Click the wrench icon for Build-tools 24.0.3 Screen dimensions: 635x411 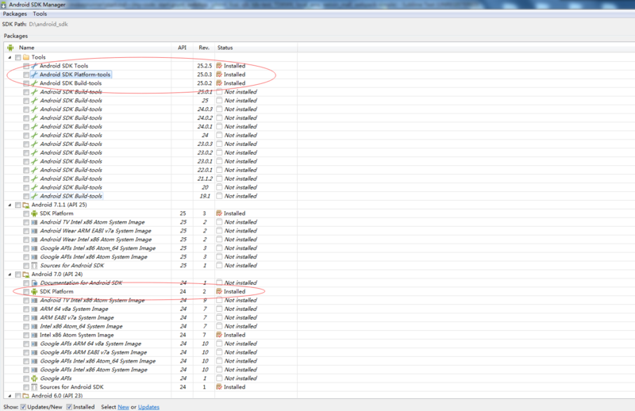[34, 109]
